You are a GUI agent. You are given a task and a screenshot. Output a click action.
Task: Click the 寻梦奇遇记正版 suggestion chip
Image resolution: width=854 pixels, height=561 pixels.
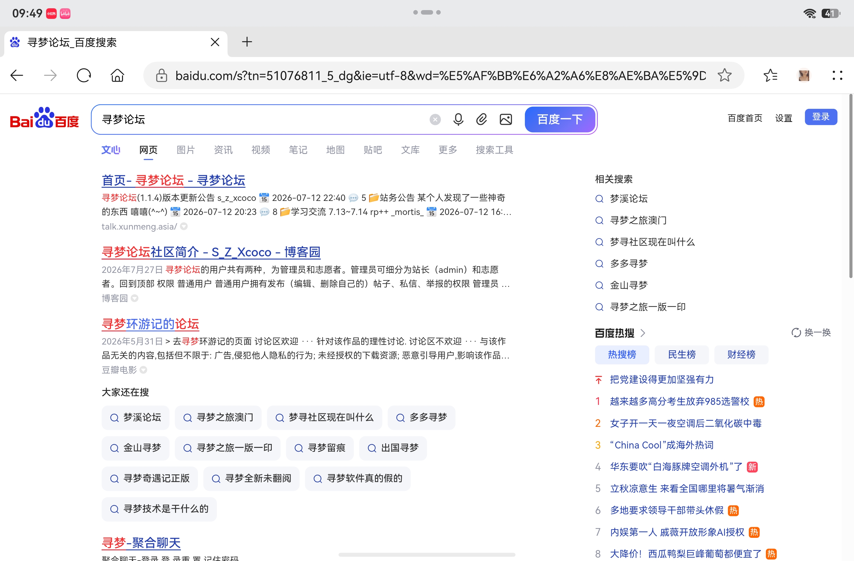(x=150, y=478)
